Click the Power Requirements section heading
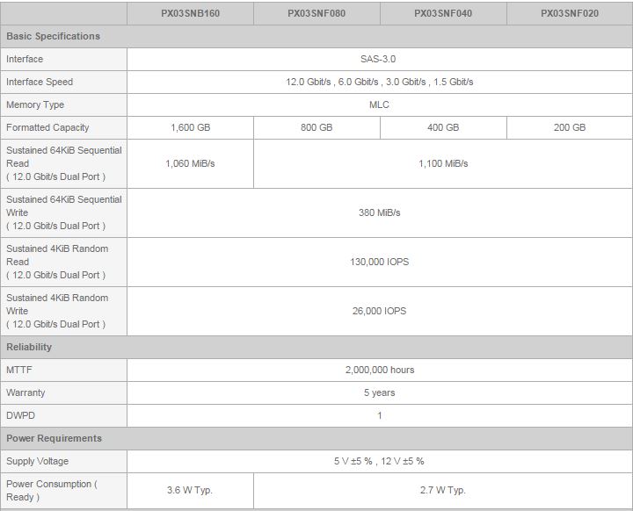The image size is (633, 511). (55, 438)
